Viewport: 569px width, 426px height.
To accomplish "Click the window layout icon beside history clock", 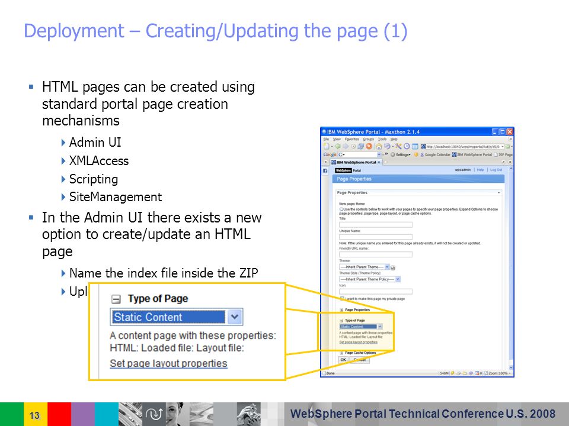I will (x=415, y=147).
